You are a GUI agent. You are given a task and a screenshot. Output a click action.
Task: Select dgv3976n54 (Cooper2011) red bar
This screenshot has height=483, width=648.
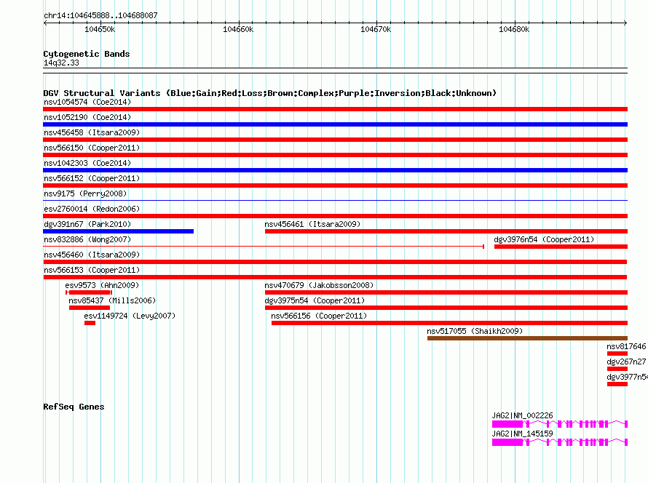point(561,247)
